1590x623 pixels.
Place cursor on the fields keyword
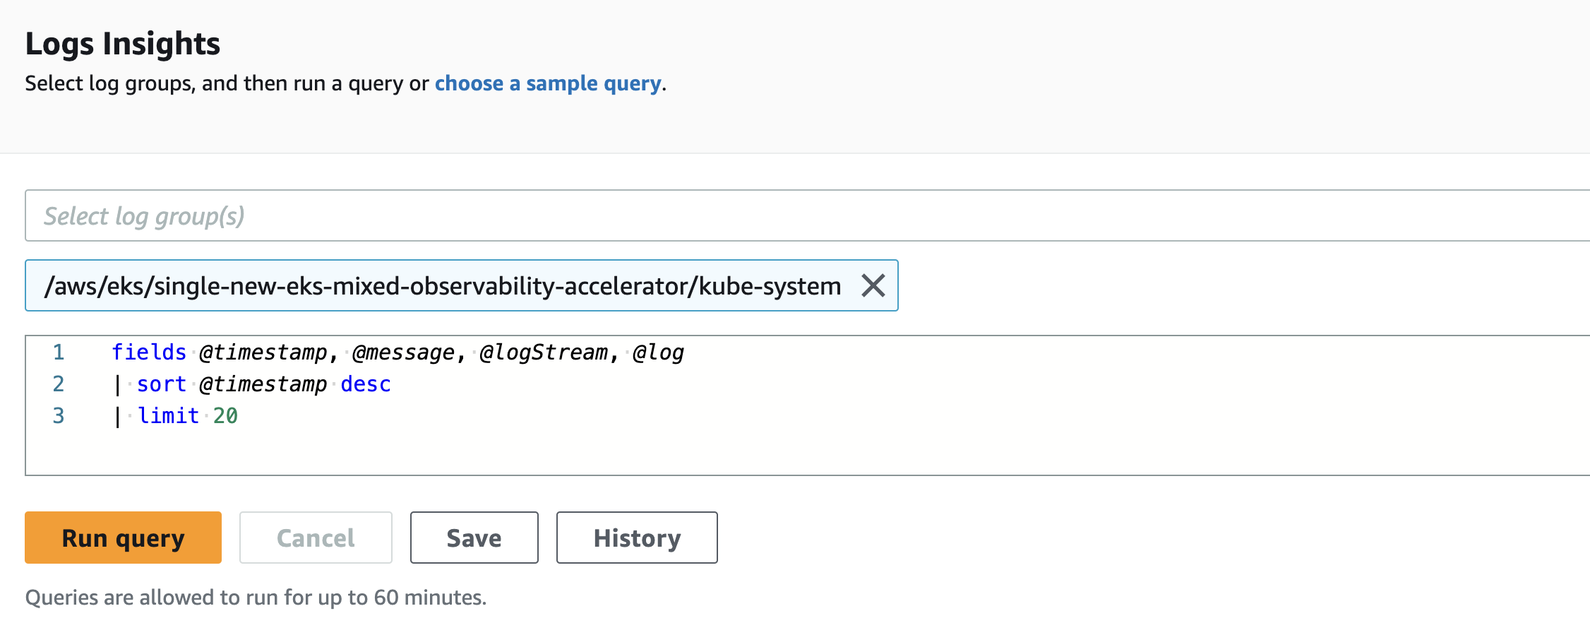(149, 352)
